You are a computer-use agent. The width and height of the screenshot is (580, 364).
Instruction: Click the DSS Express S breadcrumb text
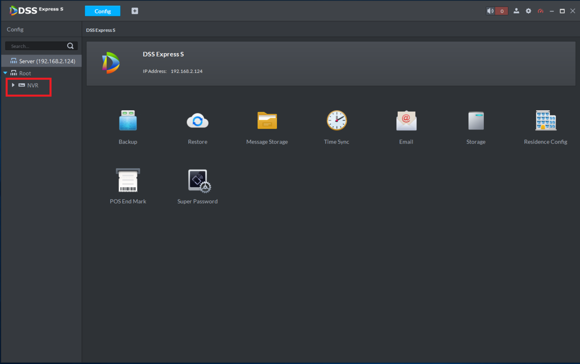click(x=101, y=30)
